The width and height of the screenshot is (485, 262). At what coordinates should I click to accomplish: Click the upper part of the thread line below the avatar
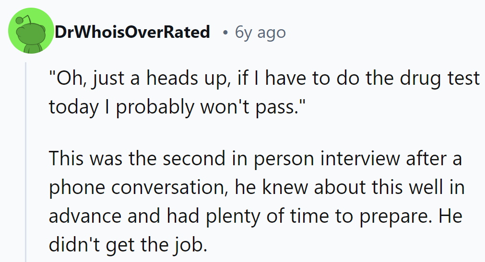27,77
